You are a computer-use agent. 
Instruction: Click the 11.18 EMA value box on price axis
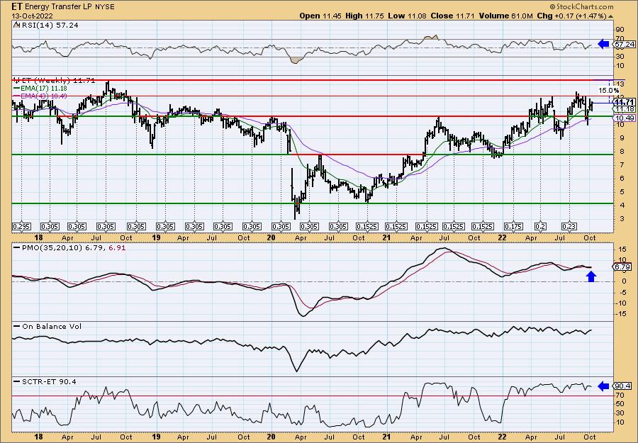[x=625, y=109]
